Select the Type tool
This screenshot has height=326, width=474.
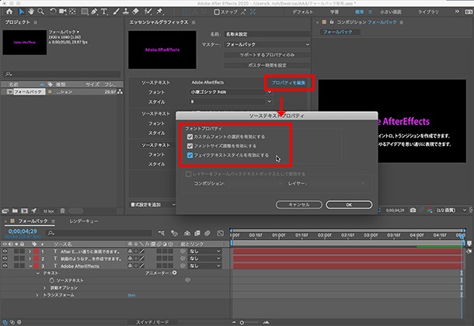click(x=104, y=12)
